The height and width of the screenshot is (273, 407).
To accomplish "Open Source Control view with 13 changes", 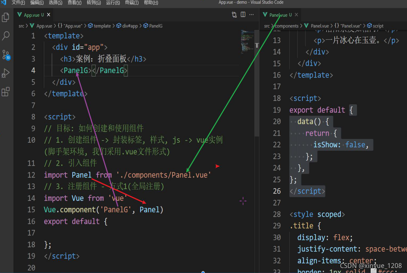I will 6,54.
